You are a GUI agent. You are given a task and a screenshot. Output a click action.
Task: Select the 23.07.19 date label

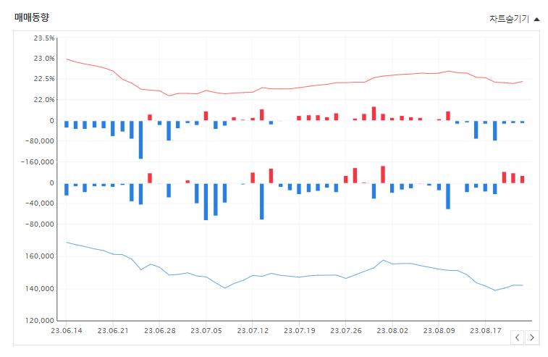(300, 330)
